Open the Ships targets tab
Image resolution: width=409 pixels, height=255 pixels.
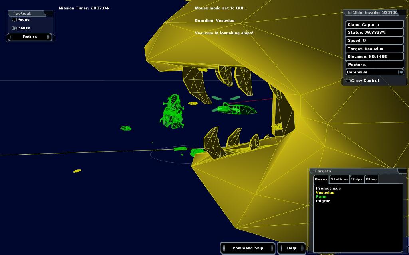[x=357, y=179]
